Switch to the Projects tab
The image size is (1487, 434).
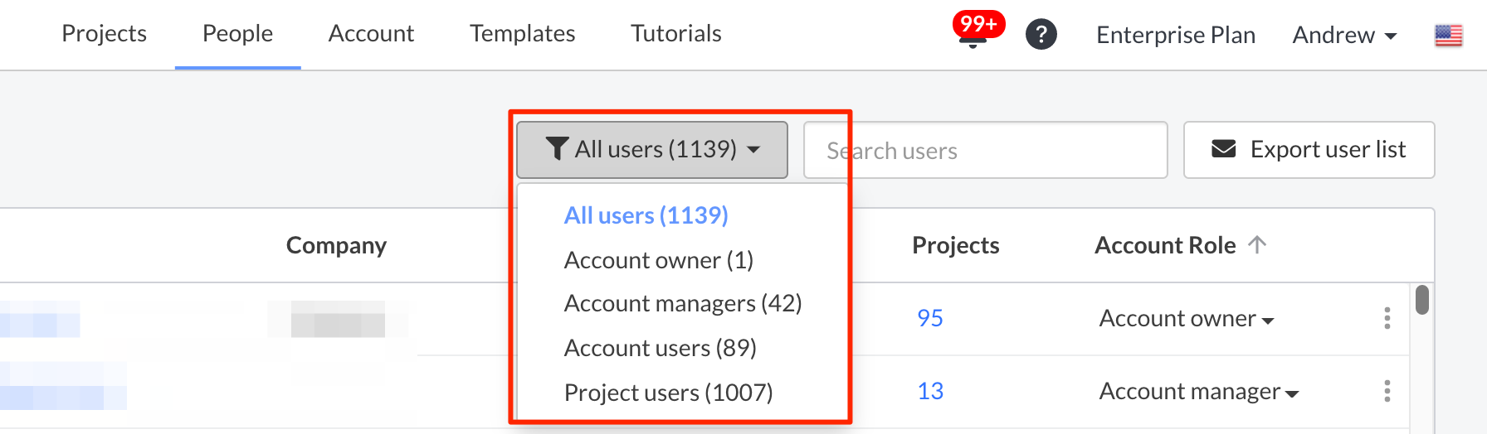(x=104, y=34)
